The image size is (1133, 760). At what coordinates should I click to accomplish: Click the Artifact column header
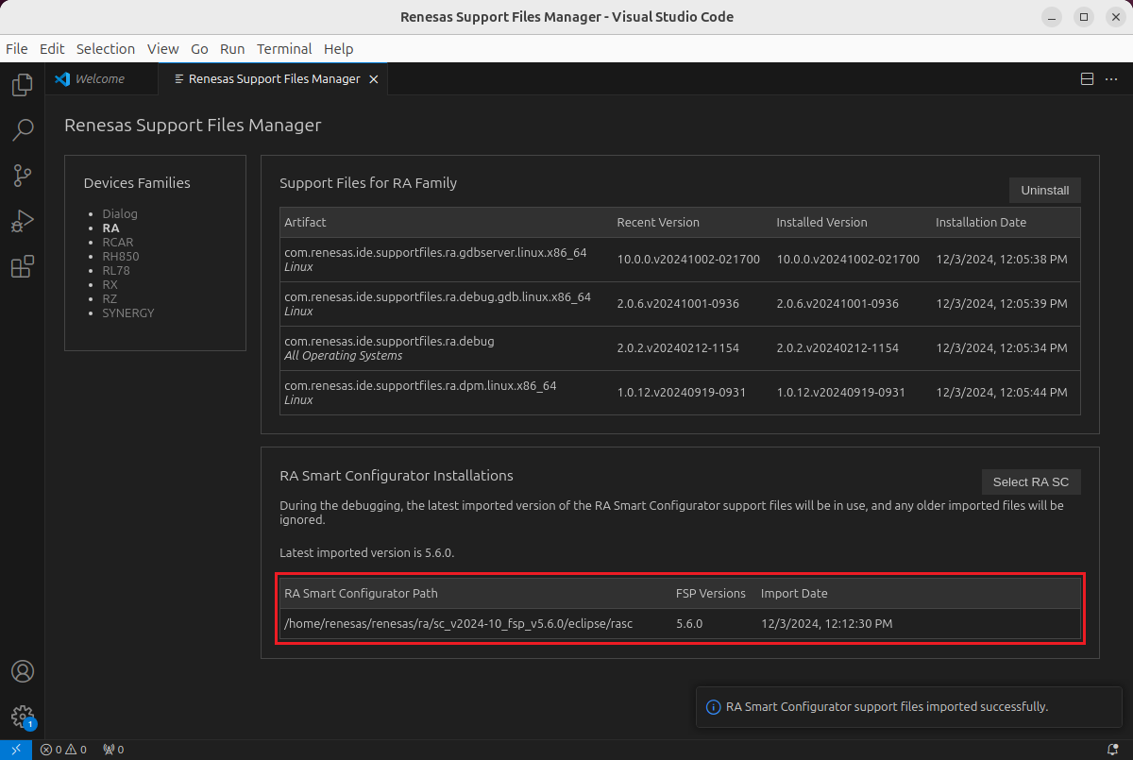click(x=305, y=223)
